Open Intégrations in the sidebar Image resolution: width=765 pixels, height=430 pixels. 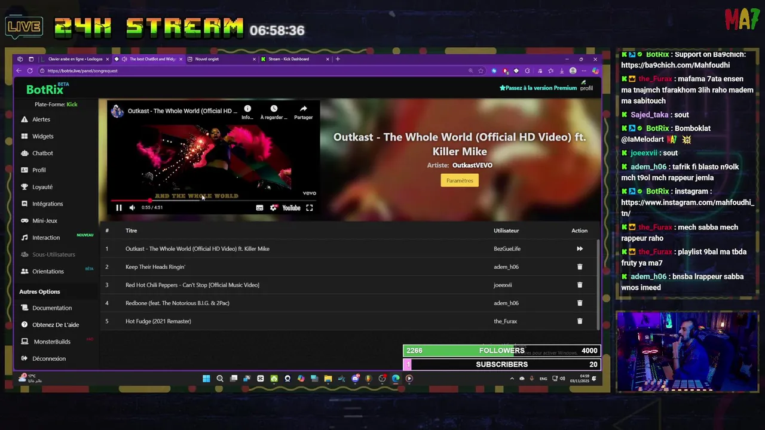47,204
